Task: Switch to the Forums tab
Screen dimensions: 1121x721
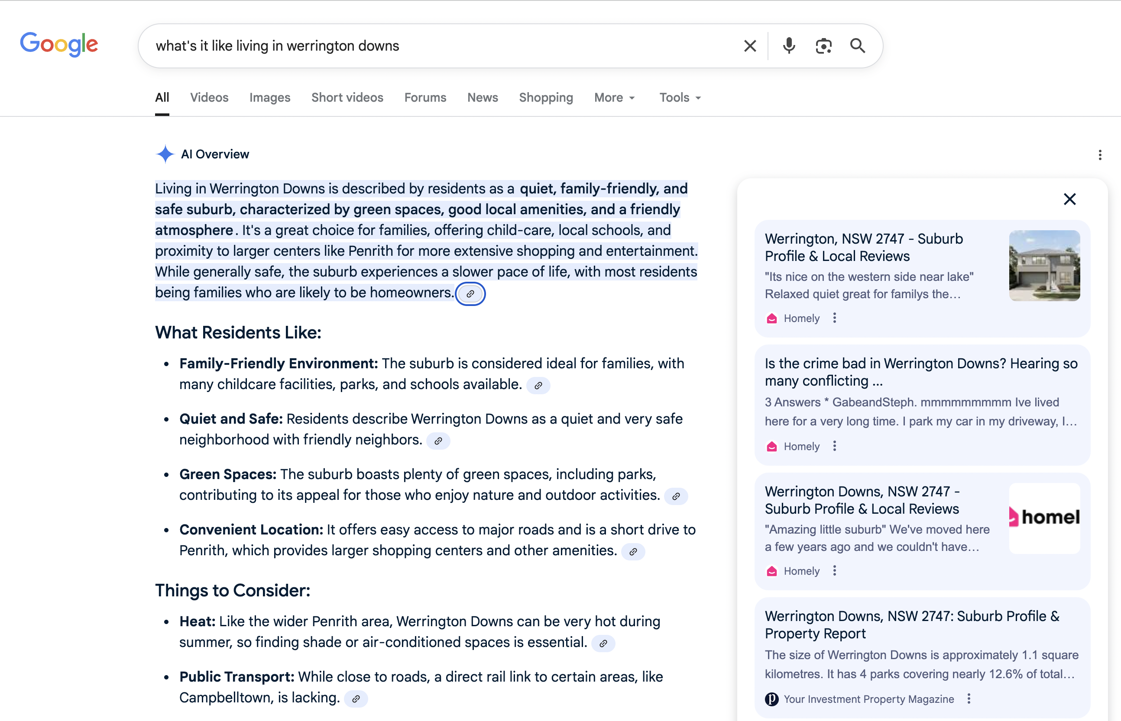Action: click(425, 97)
